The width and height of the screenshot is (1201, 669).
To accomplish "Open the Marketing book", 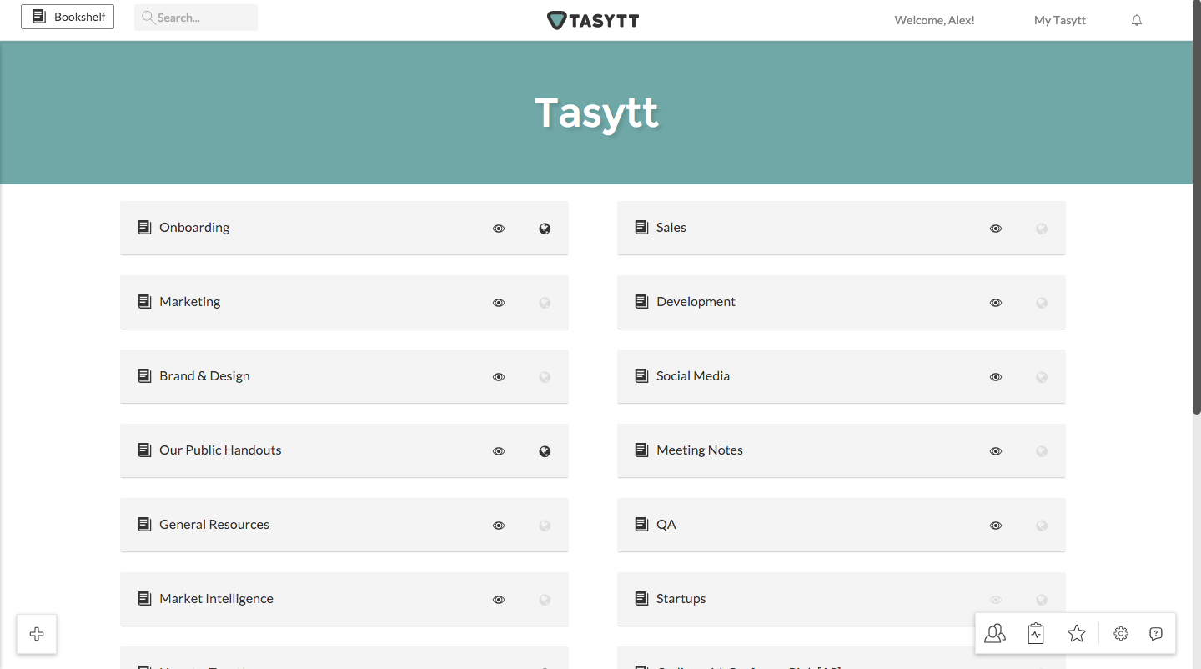I will [x=344, y=302].
